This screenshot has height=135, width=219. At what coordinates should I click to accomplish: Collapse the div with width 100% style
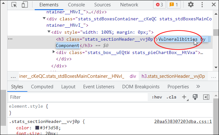[x=49, y=32]
